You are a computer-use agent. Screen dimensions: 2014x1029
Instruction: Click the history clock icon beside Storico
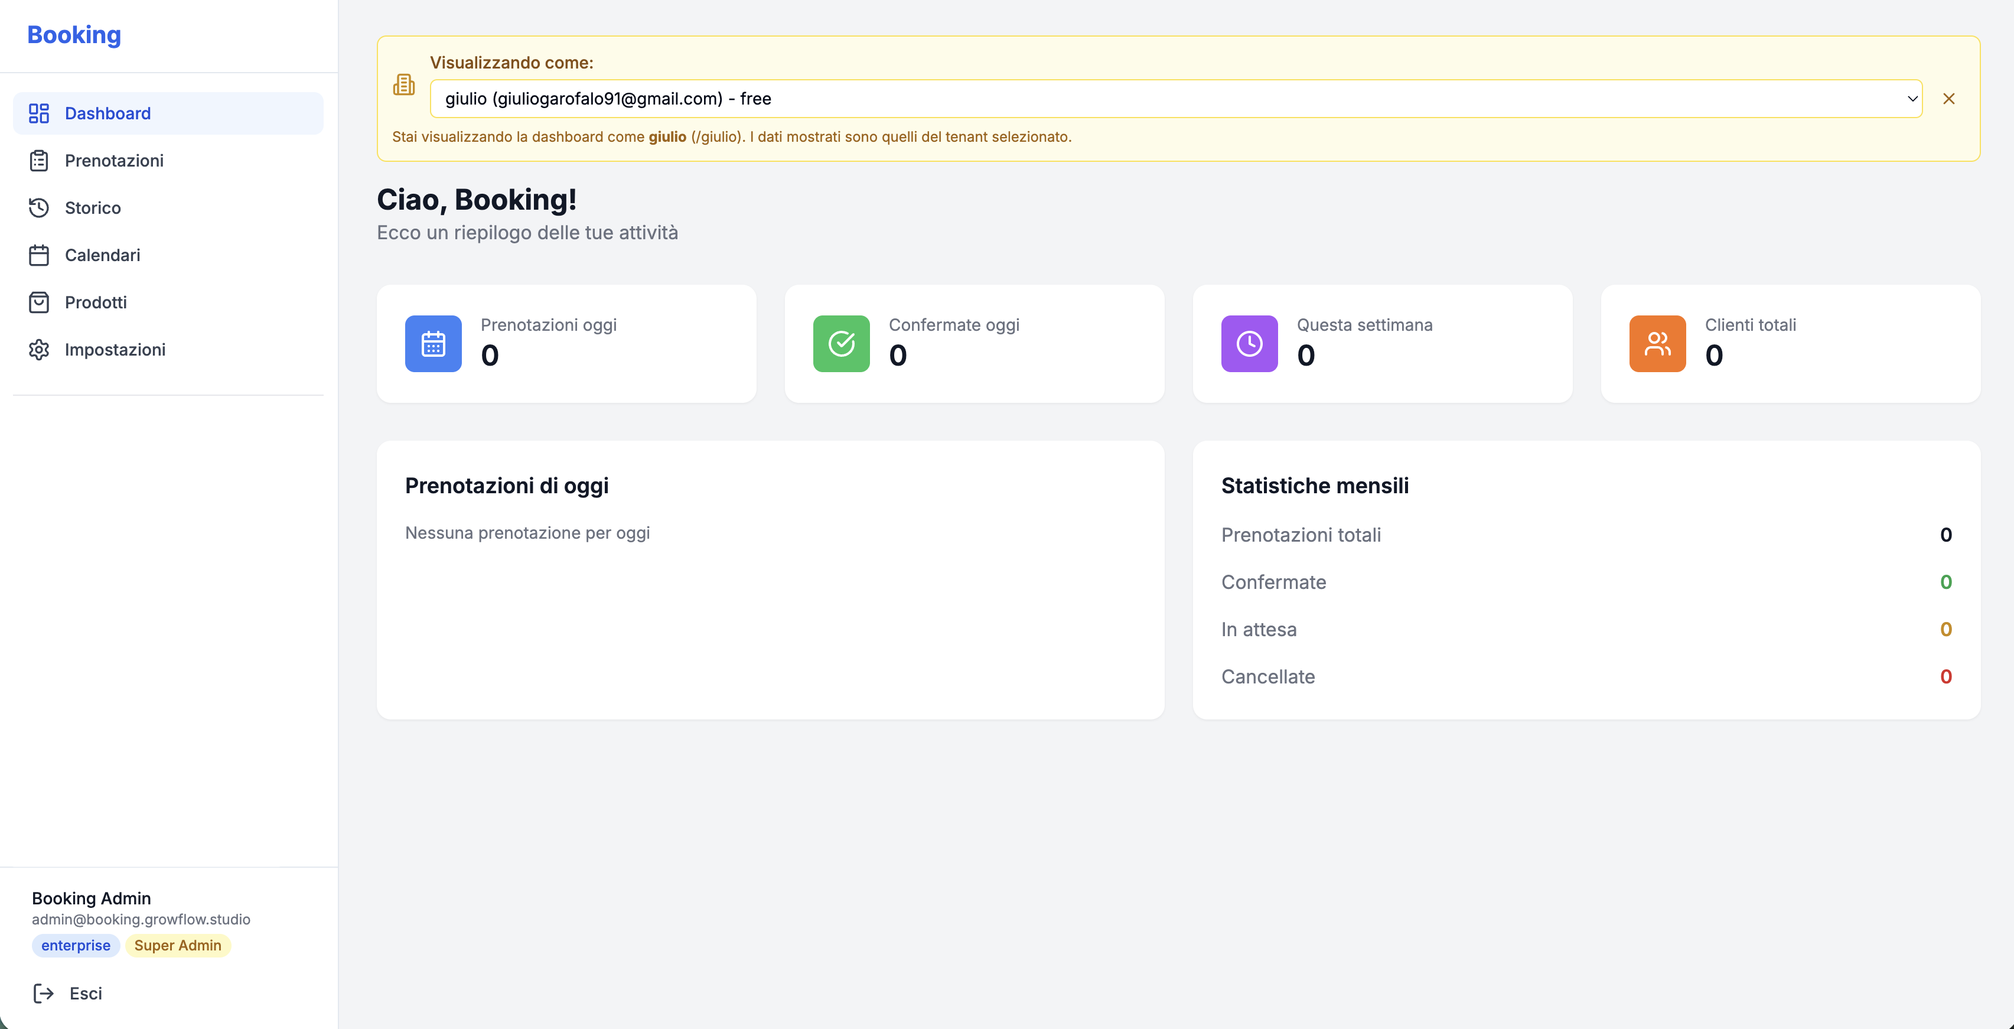point(40,207)
